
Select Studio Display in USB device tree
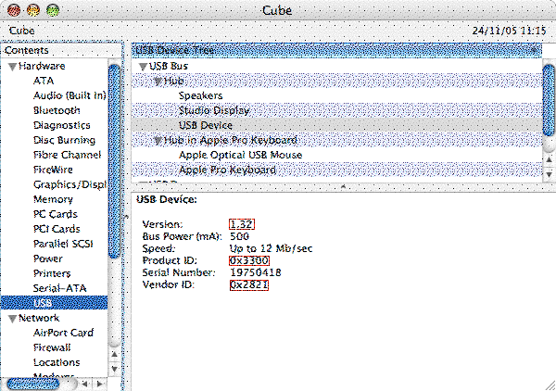point(337,110)
